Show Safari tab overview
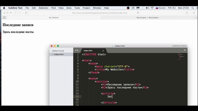 194,13
